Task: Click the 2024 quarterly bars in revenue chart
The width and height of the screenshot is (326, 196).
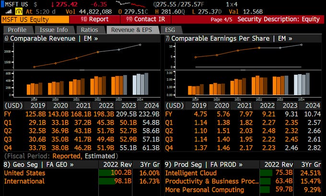Action: click(x=140, y=84)
